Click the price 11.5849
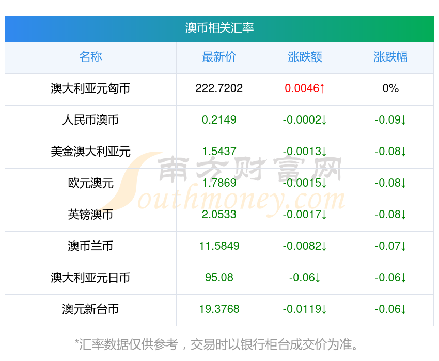Image resolution: width=439 pixels, height=361 pixels. pos(219,246)
